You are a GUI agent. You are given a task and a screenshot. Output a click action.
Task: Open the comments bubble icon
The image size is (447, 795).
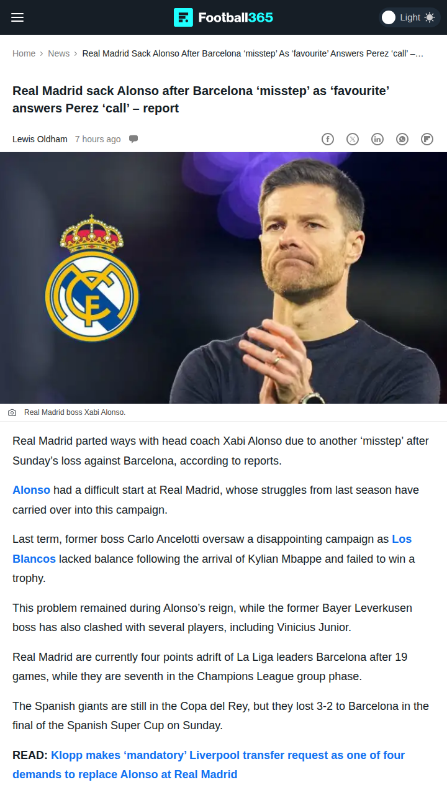point(133,139)
